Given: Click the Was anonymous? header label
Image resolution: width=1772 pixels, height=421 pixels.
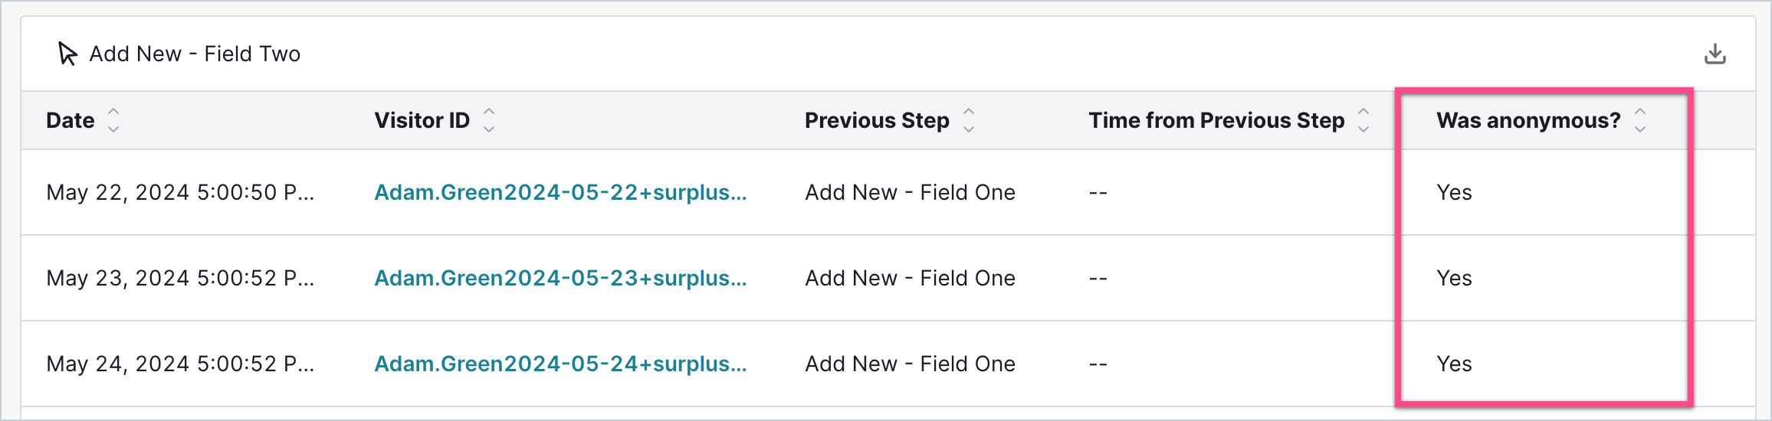Looking at the screenshot, I should tap(1528, 120).
